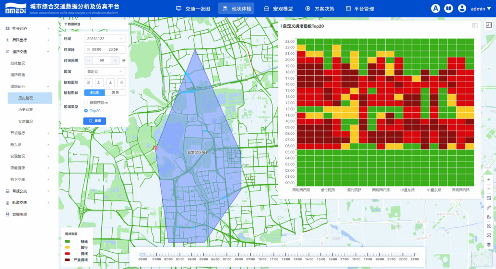This screenshot has height=269, width=496.
Task: Click the upload shape icon under 绘制图形
Action: pyautogui.click(x=99, y=82)
